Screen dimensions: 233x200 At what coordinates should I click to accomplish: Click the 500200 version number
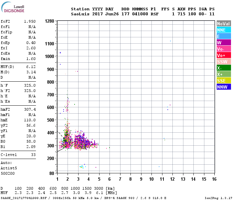[x=8, y=174]
